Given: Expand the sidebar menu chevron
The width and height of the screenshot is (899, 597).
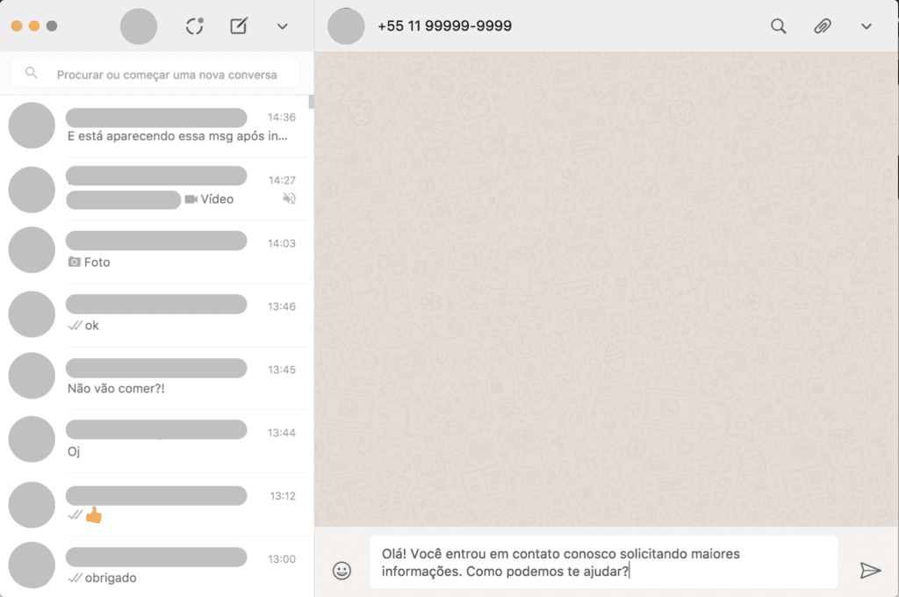Looking at the screenshot, I should (282, 26).
